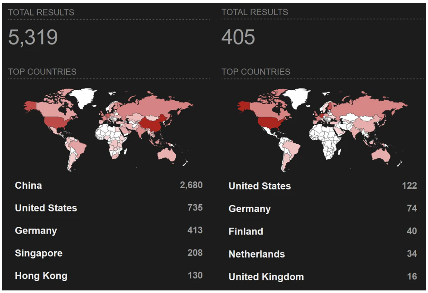Click Finland in the top countries list

click(x=245, y=231)
